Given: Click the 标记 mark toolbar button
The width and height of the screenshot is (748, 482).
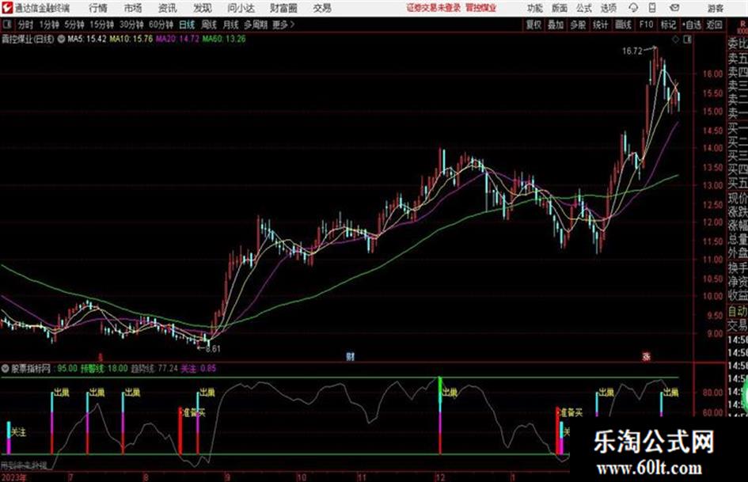Looking at the screenshot, I should click(x=668, y=25).
